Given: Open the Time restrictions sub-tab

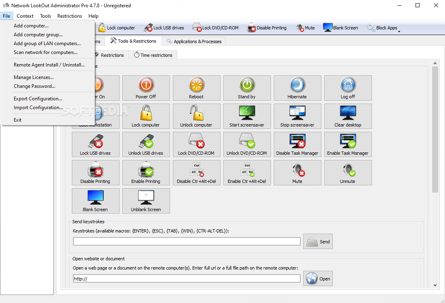Looking at the screenshot, I should point(153,55).
